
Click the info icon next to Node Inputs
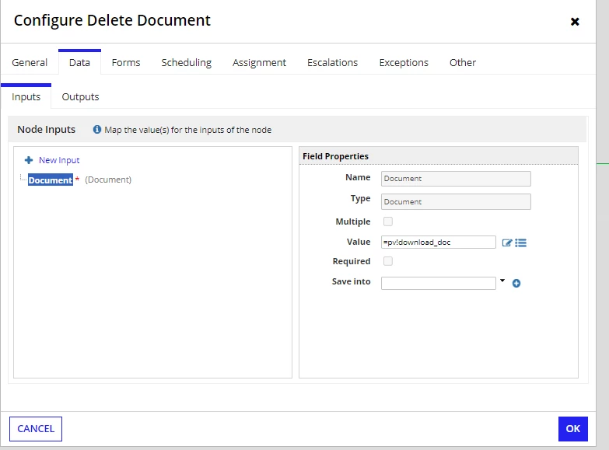click(x=96, y=129)
